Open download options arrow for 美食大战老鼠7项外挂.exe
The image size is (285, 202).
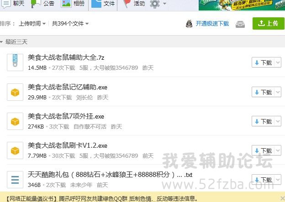[278, 121]
